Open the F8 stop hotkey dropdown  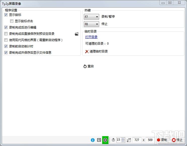[91, 24]
